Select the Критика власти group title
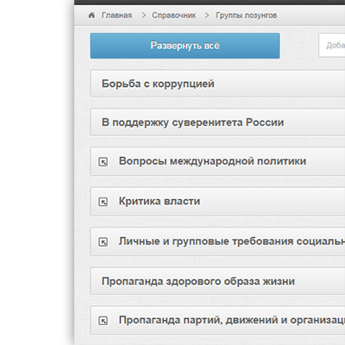This screenshot has height=345, width=345. point(160,201)
